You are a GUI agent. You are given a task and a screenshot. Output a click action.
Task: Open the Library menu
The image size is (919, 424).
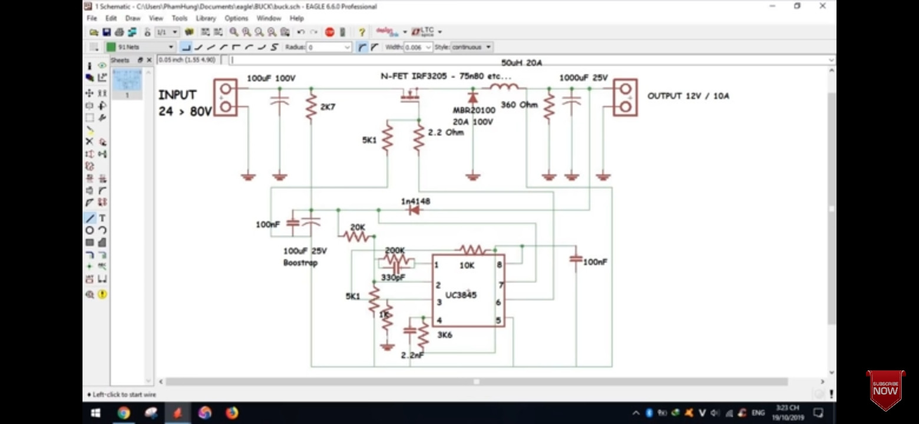coord(206,18)
